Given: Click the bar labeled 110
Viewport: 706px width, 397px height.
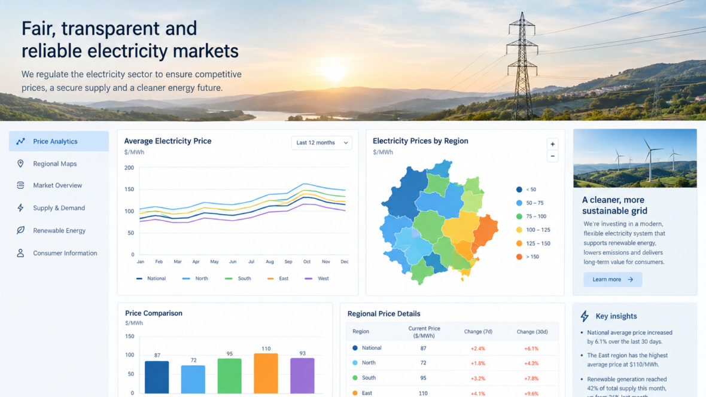Looking at the screenshot, I should click(266, 373).
